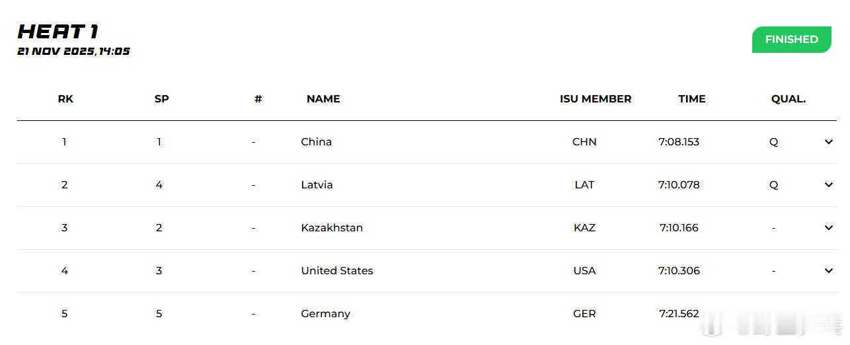Select the United States team name
This screenshot has width=850, height=345.
(336, 270)
